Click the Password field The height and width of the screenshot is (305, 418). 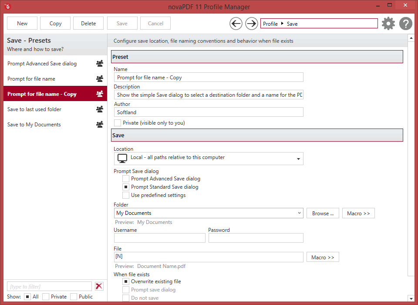click(x=256, y=238)
